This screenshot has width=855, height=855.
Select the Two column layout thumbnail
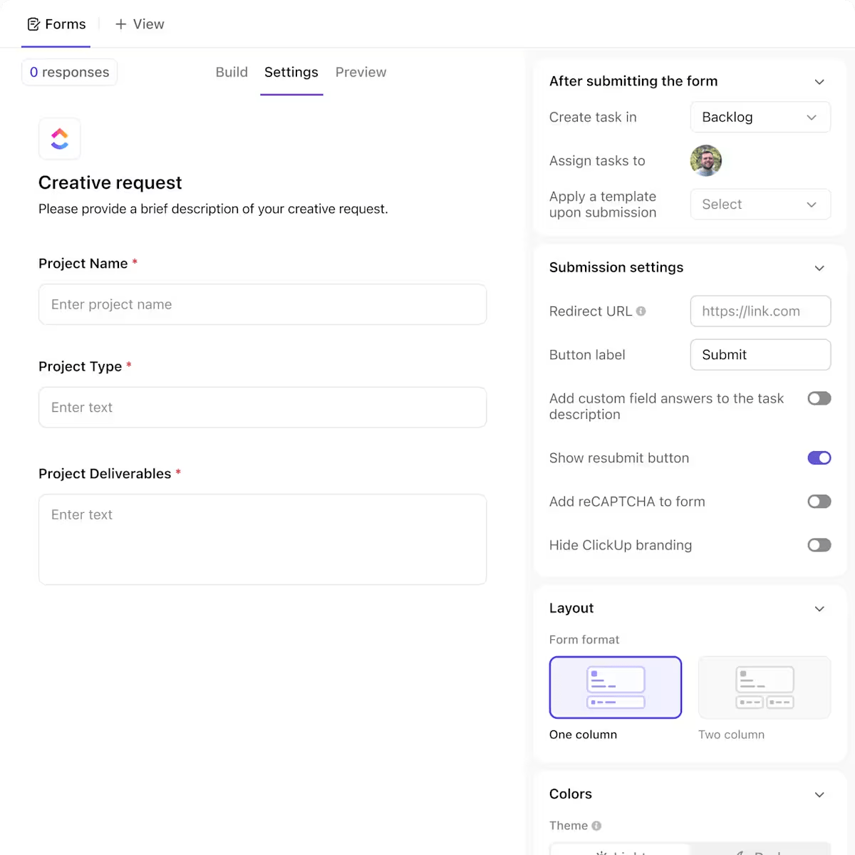(x=763, y=687)
